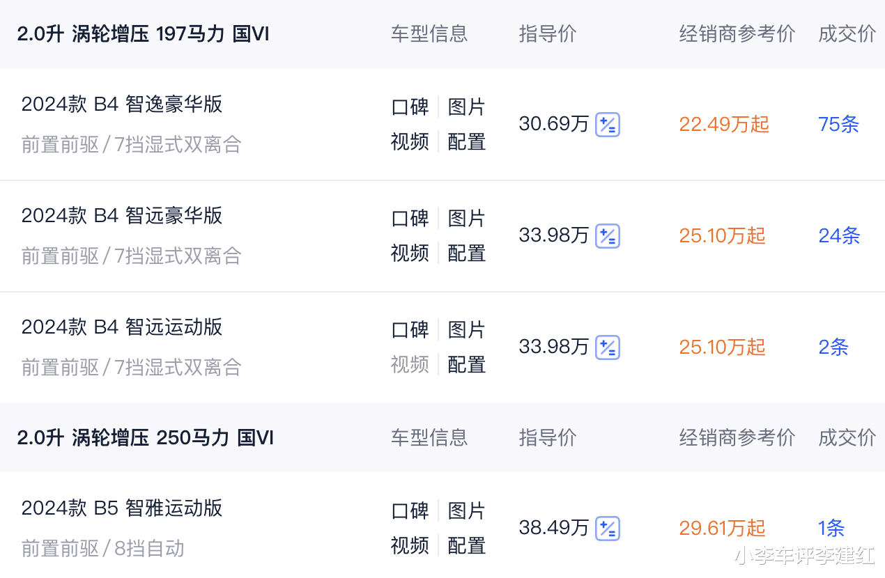Image resolution: width=885 pixels, height=578 pixels.
Task: Click calculator icon next to 38.49万
Action: (608, 529)
